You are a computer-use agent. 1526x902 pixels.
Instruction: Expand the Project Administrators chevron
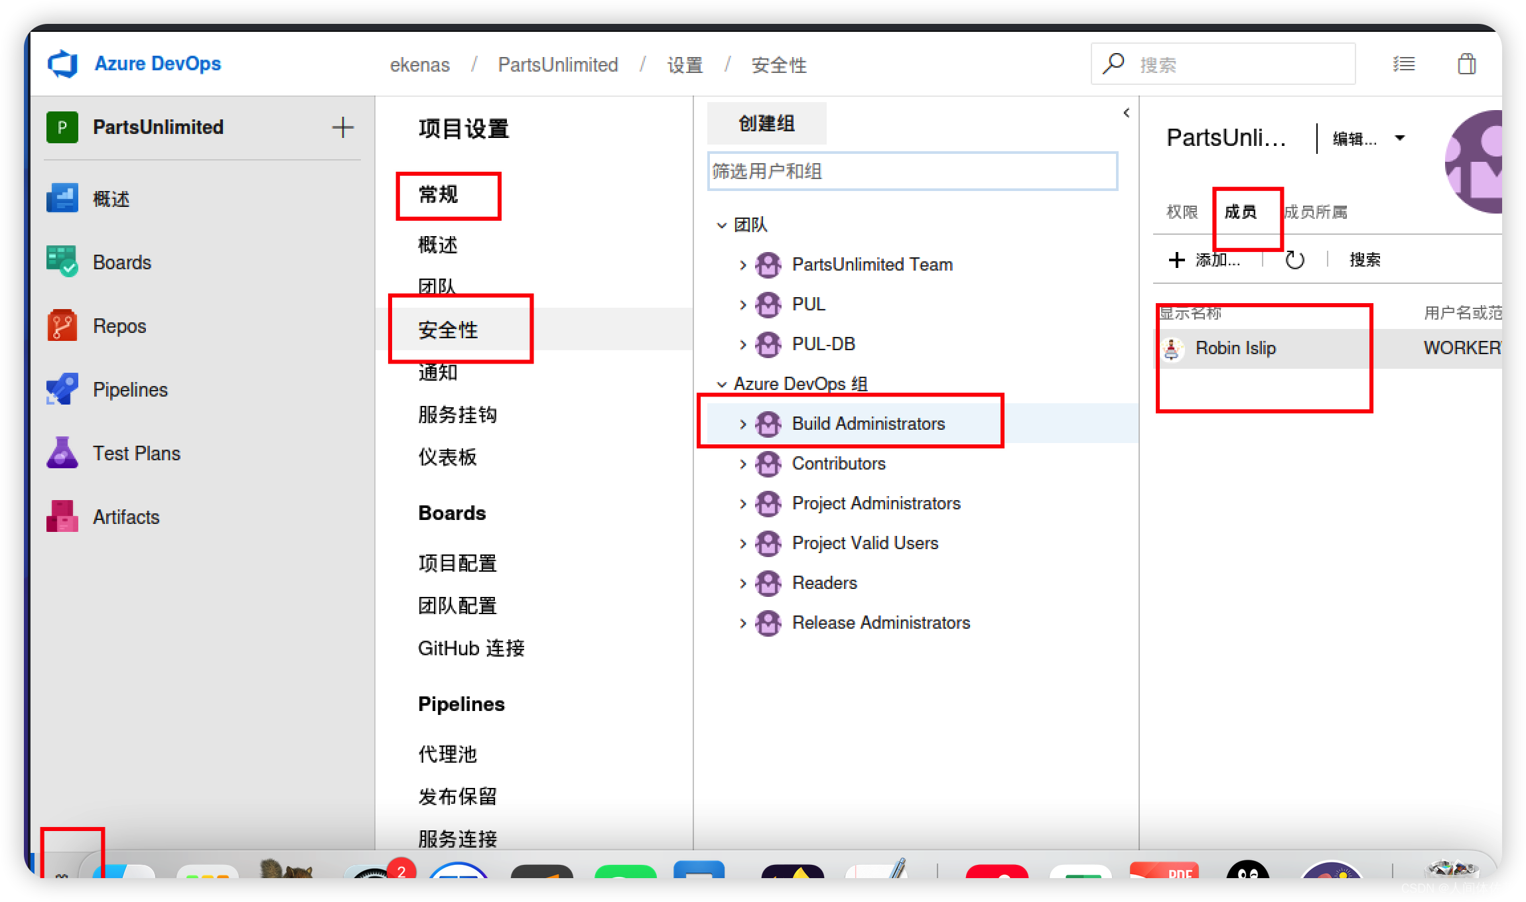(x=743, y=504)
